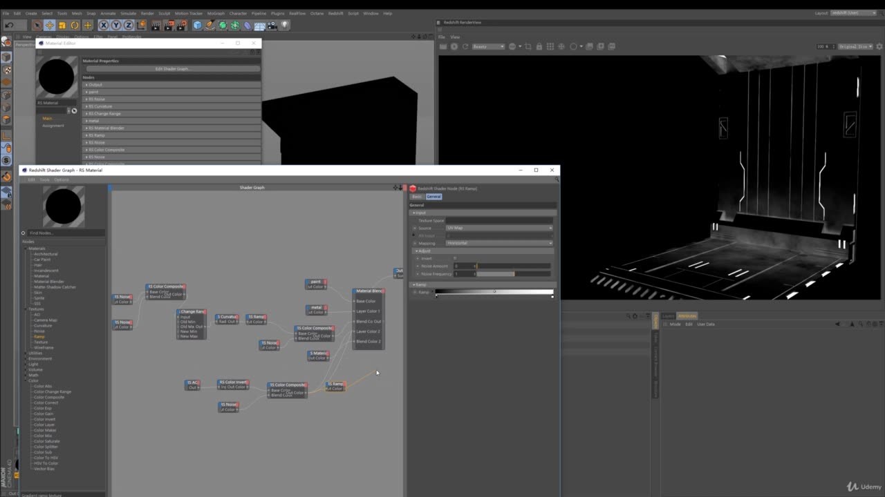Toggle the Invert checkbox

455,258
